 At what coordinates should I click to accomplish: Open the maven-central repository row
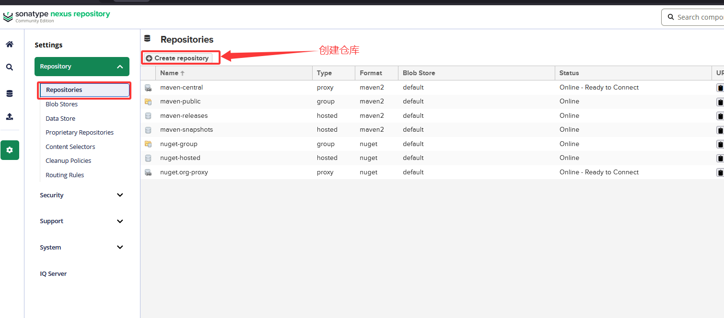tap(432, 88)
